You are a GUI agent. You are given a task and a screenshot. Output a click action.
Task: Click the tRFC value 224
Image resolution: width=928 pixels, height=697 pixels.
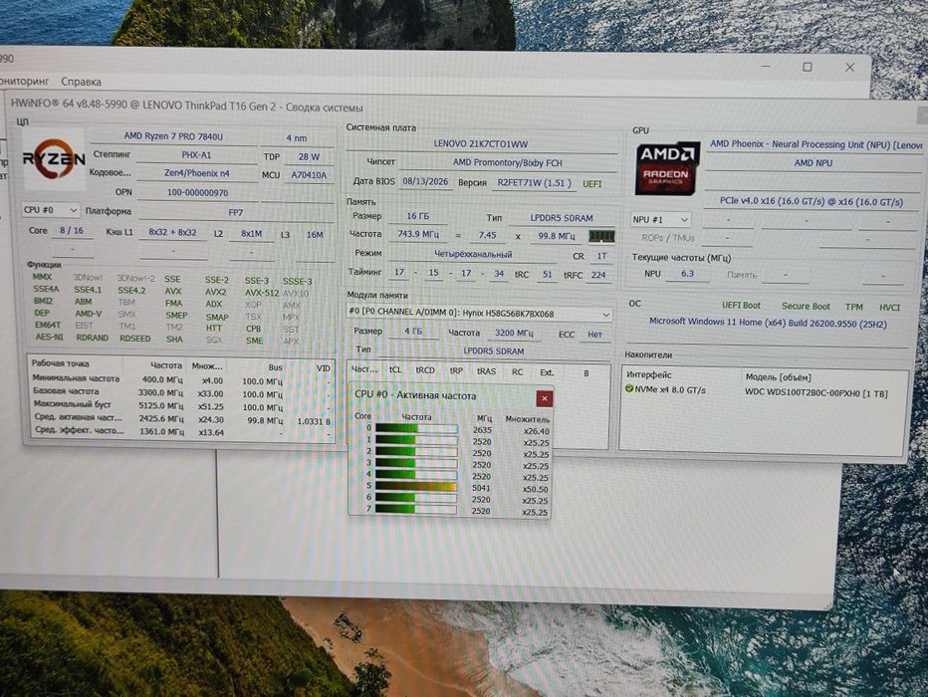598,275
